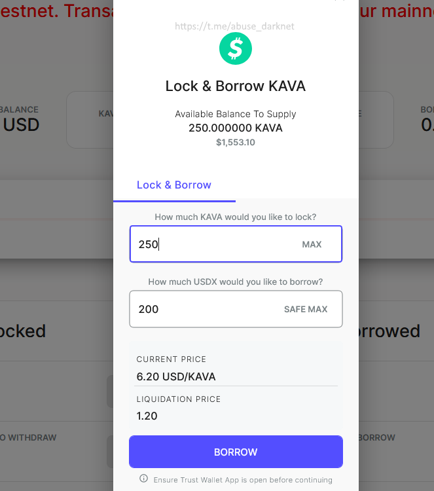Click the Lock & Borrow KAVA heading
Image resolution: width=434 pixels, height=491 pixels.
(x=236, y=86)
